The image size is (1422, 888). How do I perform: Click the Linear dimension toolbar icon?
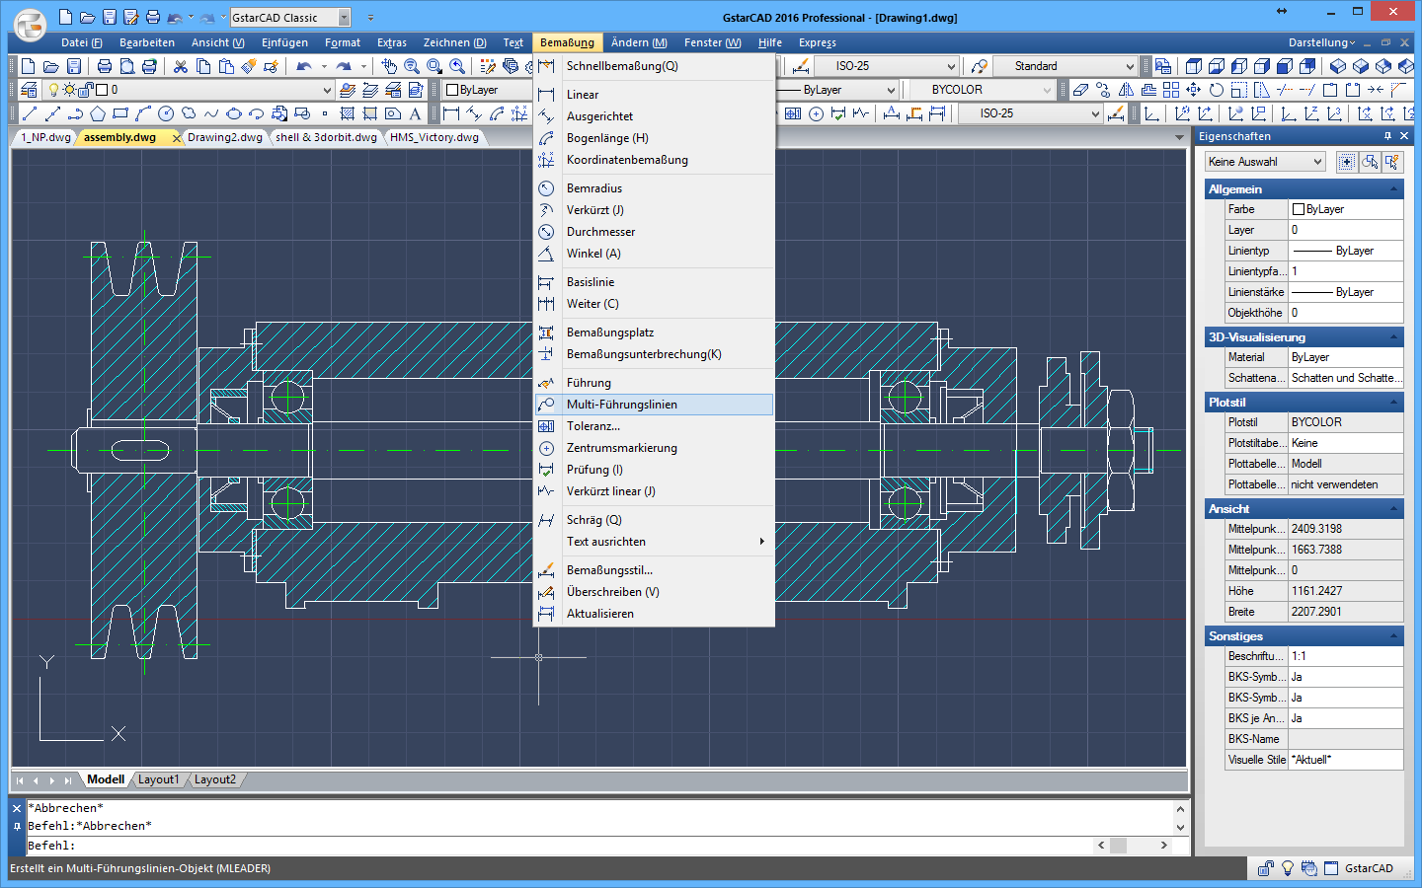click(x=451, y=113)
